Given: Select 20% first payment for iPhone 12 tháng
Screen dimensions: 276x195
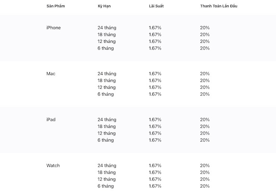Looking at the screenshot, I should coord(205,41).
